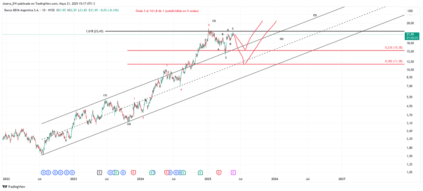The height and width of the screenshot is (191, 423).
Task: Click the 2023 label on the time axis
Action: 73,179
